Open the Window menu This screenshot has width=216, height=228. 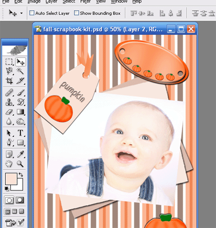tap(119, 2)
